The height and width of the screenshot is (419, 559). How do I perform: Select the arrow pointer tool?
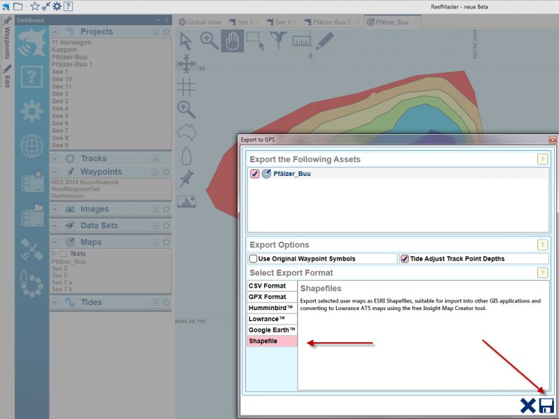tap(186, 41)
